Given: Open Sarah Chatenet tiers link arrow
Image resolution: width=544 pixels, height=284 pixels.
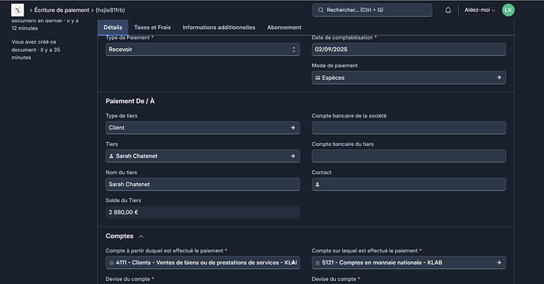Looking at the screenshot, I should coord(292,156).
